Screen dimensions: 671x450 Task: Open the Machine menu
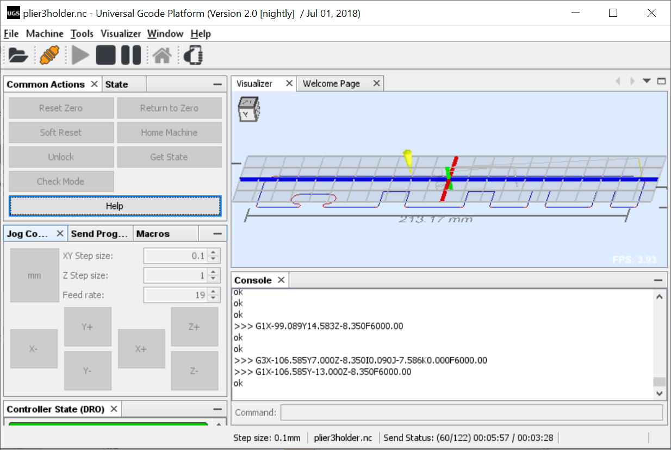pos(45,34)
